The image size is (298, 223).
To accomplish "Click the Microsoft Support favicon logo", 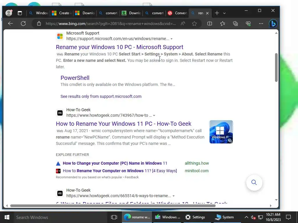I will point(60,36).
